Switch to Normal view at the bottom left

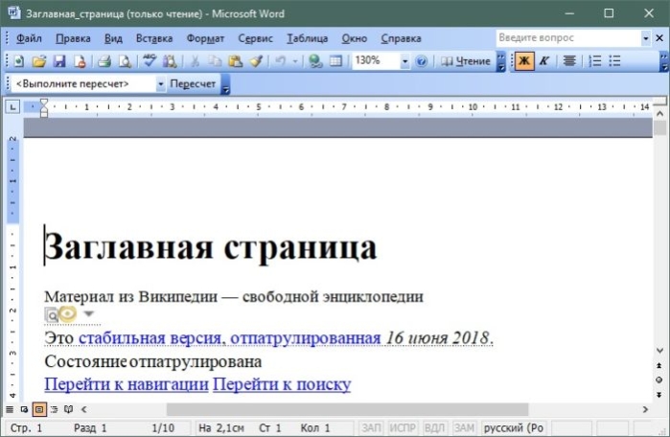[10, 409]
